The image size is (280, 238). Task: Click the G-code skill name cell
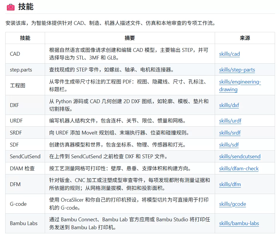(25, 204)
